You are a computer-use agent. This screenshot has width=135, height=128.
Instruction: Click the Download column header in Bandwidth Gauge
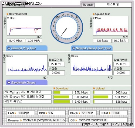point(62,88)
